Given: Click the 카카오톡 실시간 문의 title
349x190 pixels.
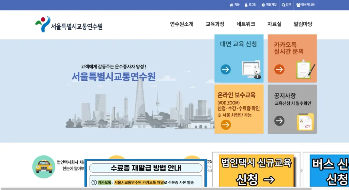Looking at the screenshot, I should pyautogui.click(x=289, y=48).
